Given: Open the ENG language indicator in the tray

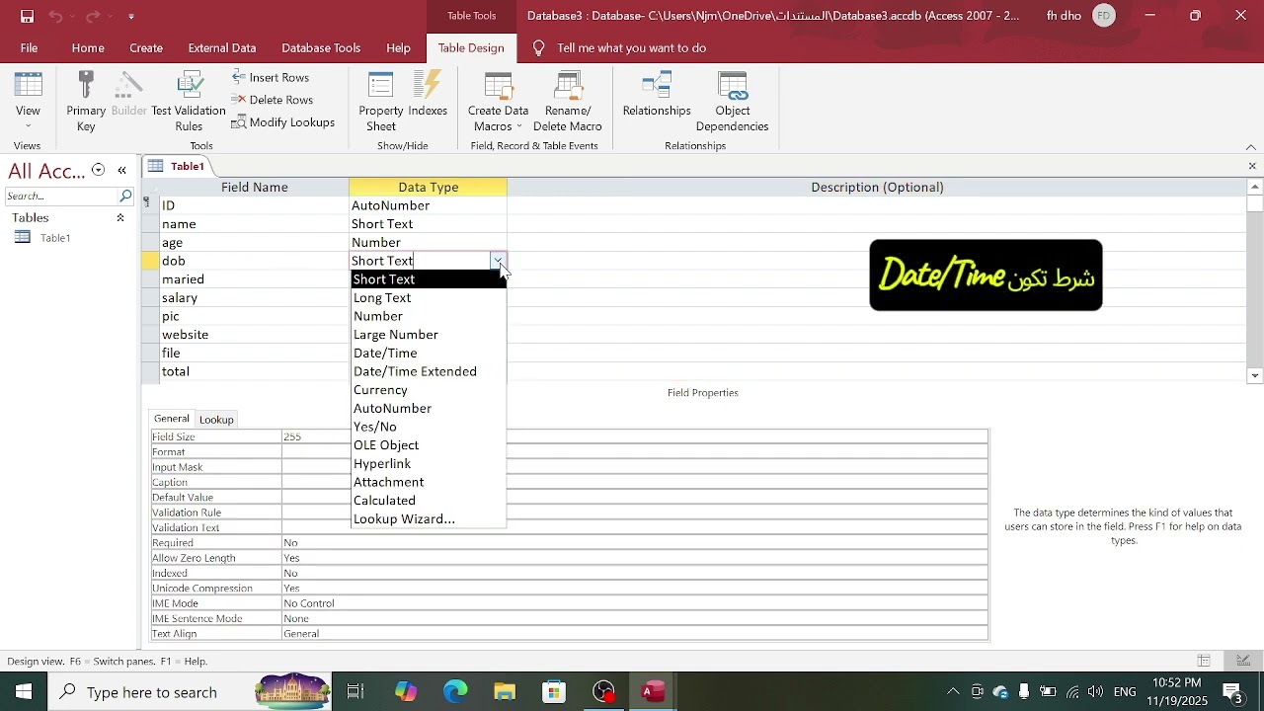Looking at the screenshot, I should click(1125, 692).
